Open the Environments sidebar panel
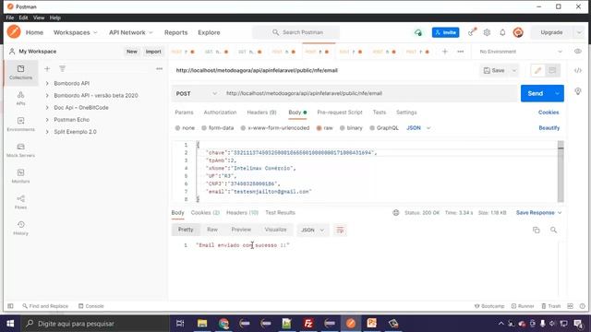This screenshot has height=332, width=591. pos(20,125)
